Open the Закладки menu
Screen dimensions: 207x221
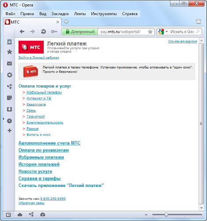click(60, 14)
